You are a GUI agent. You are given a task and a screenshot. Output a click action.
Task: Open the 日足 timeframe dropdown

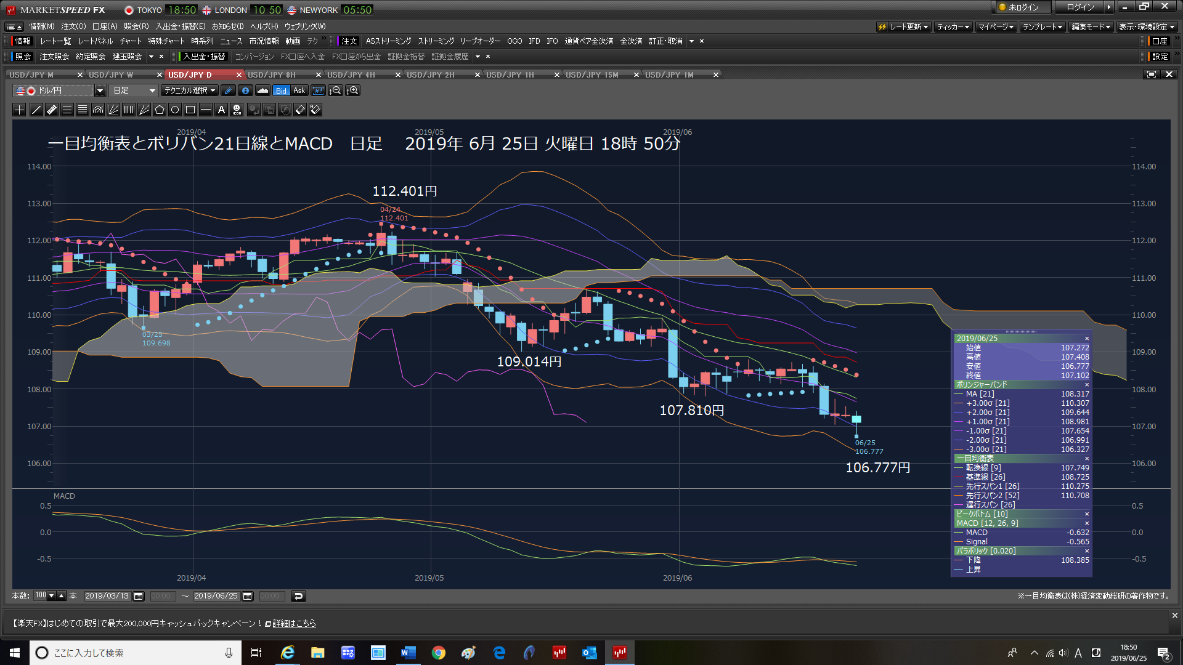[134, 91]
